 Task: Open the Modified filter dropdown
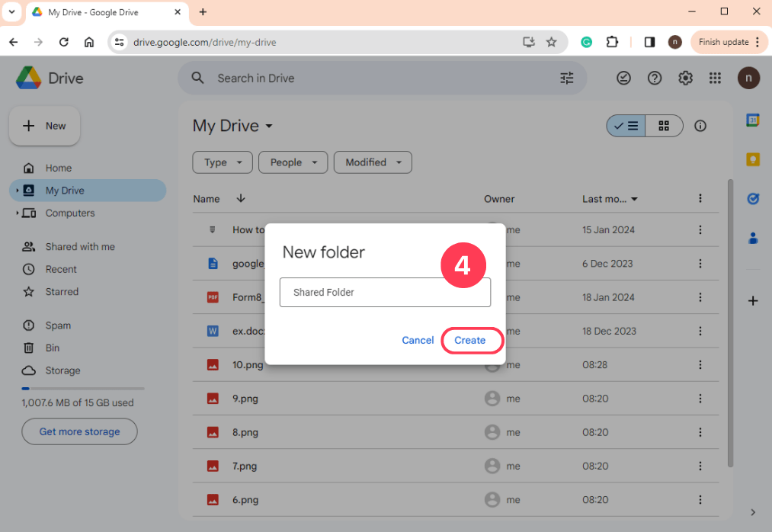point(373,162)
